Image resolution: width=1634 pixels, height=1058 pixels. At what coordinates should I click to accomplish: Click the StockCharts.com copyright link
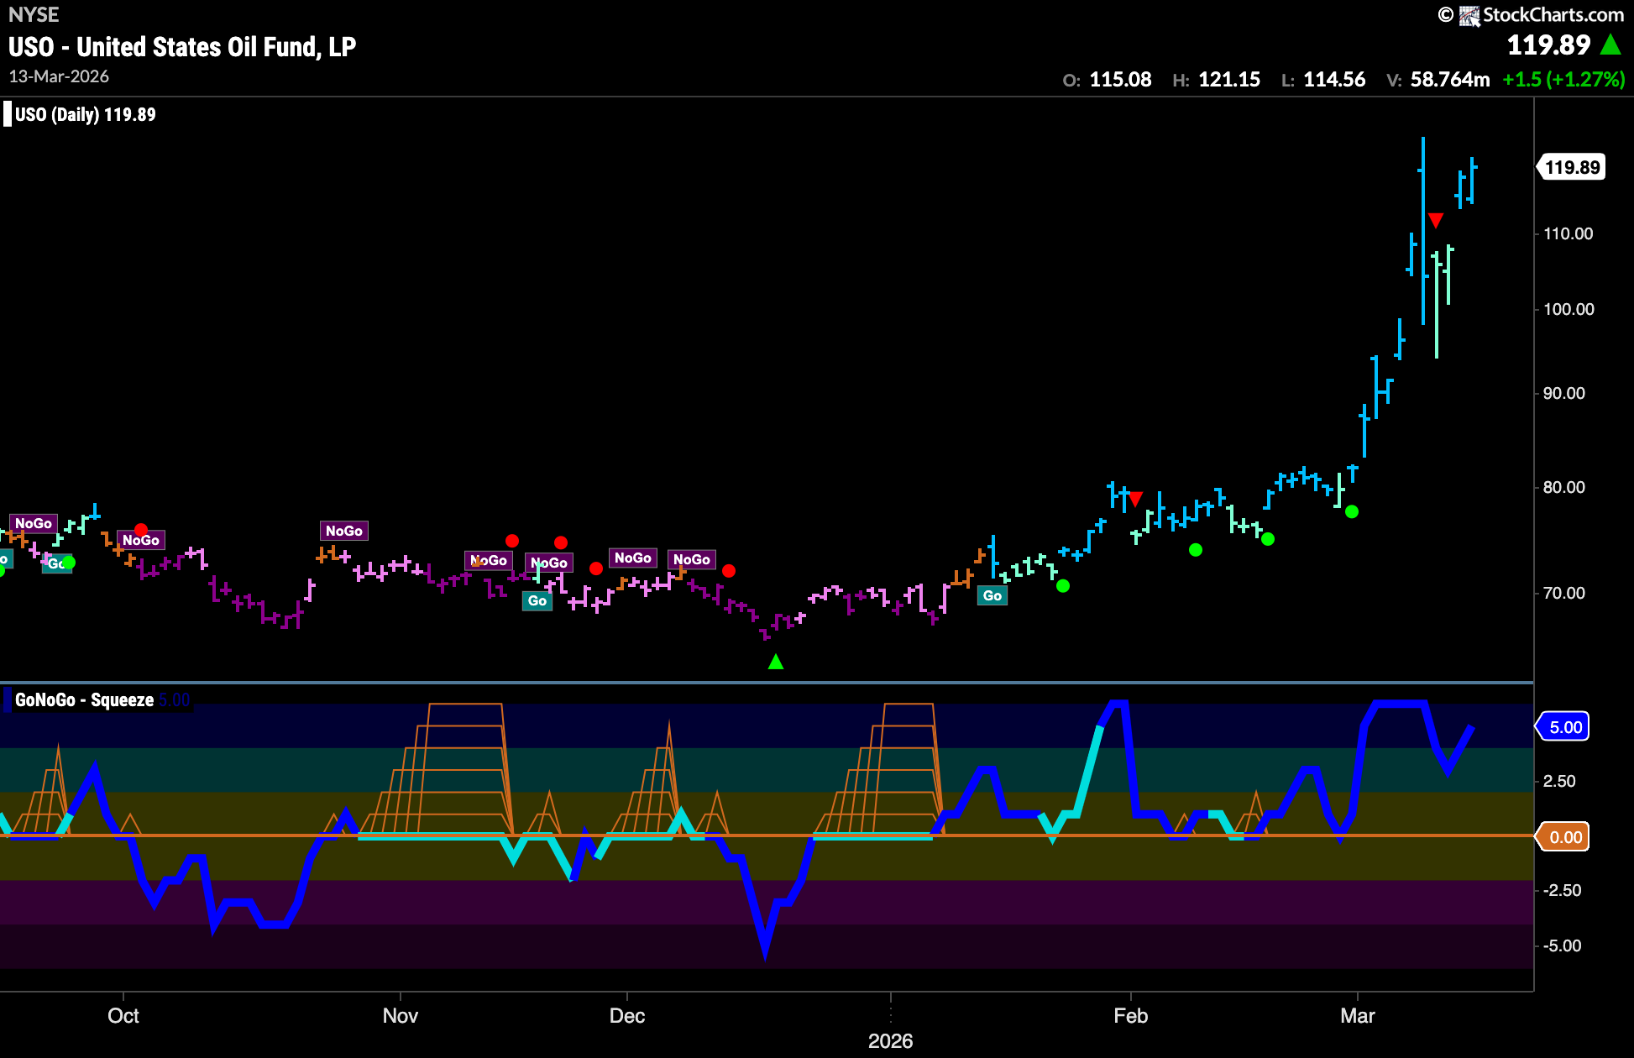point(1531,15)
